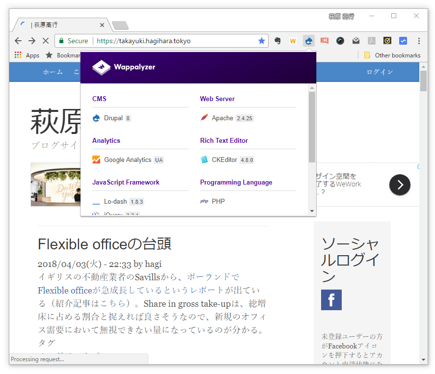Open the Flexible officeの台頭 article title

104,244
